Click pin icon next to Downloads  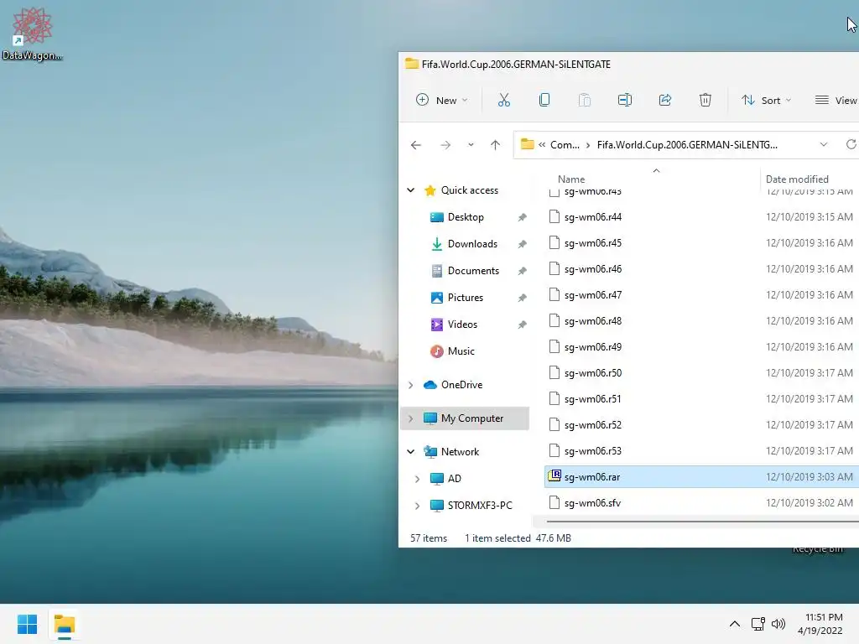[x=522, y=244]
